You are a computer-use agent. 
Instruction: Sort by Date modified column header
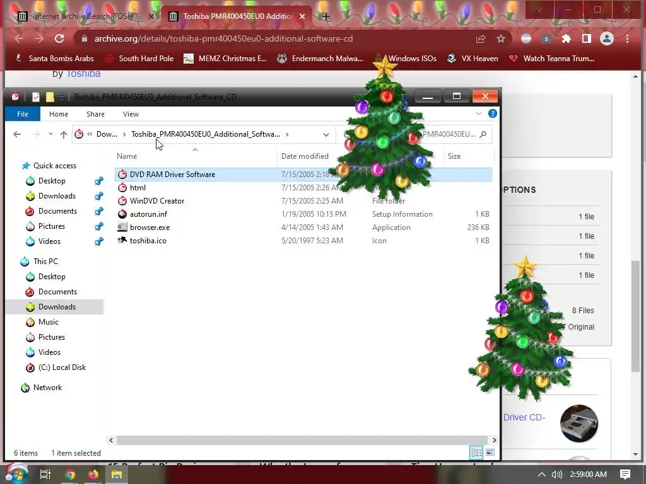coord(305,156)
